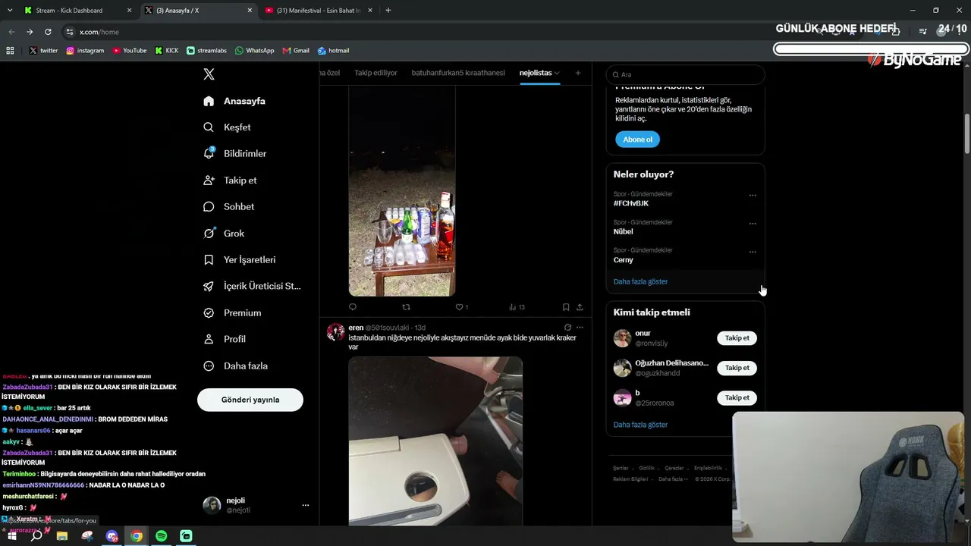
Task: Expand the Daha fazla sidebar menu
Action: tap(236, 366)
